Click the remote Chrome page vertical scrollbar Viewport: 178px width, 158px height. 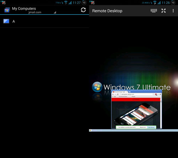point(161,113)
